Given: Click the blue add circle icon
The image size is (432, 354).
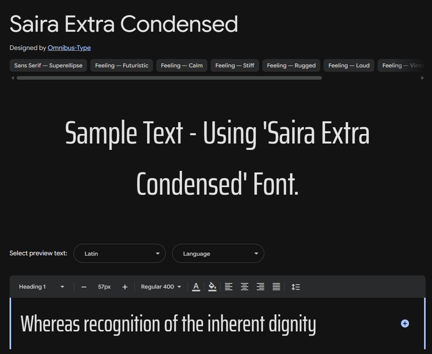Looking at the screenshot, I should point(405,323).
